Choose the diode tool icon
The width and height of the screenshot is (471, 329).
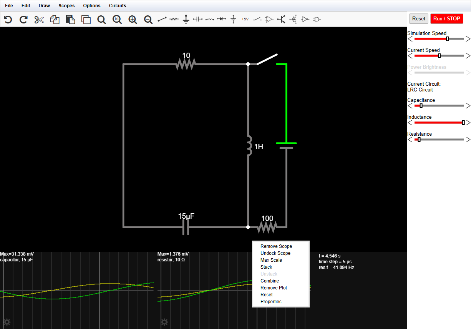tap(221, 19)
